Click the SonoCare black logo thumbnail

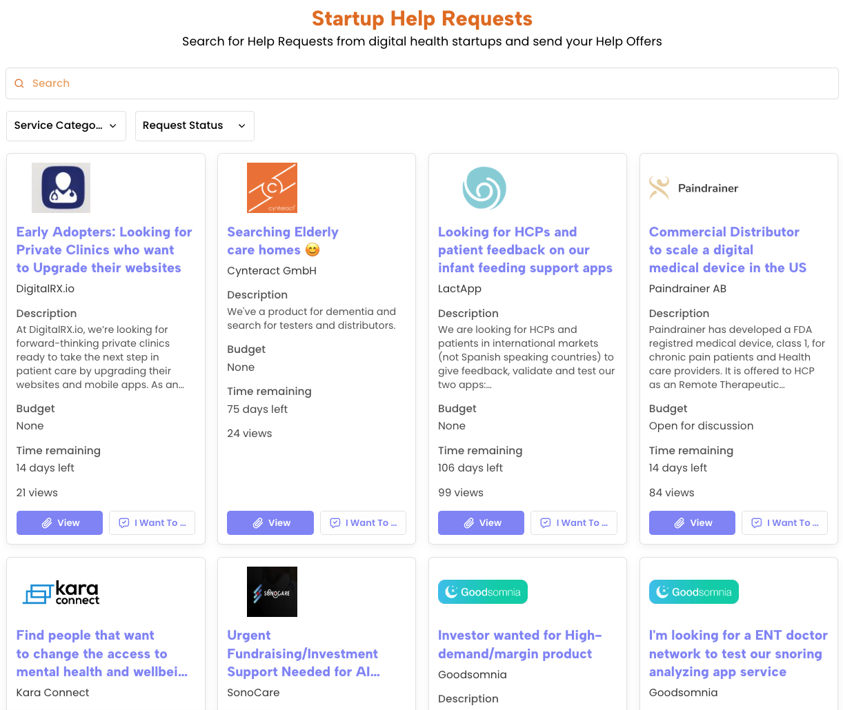click(272, 591)
